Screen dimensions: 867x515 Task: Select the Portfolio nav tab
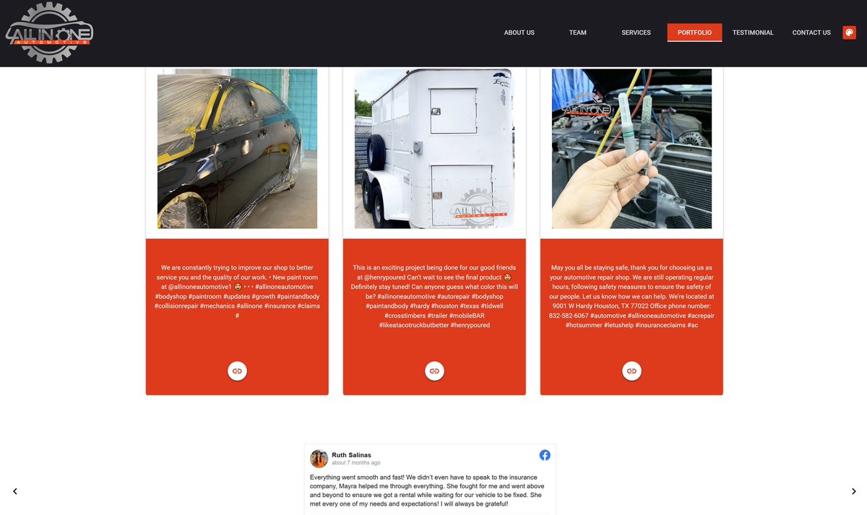(x=694, y=33)
